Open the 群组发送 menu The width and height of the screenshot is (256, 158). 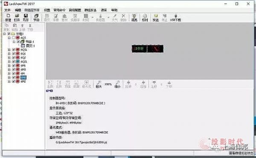pyautogui.click(x=90, y=10)
